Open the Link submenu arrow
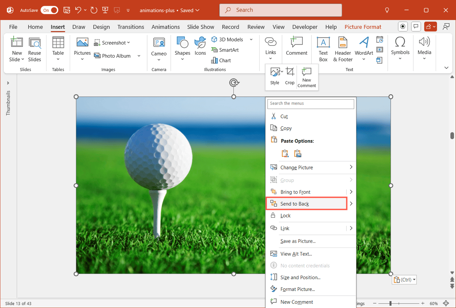Viewport: 456px width, 308px height. 351,228
